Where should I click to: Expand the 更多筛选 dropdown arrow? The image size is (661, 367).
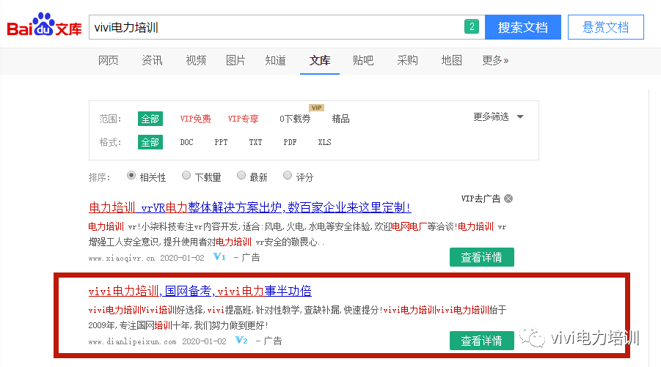tap(520, 117)
